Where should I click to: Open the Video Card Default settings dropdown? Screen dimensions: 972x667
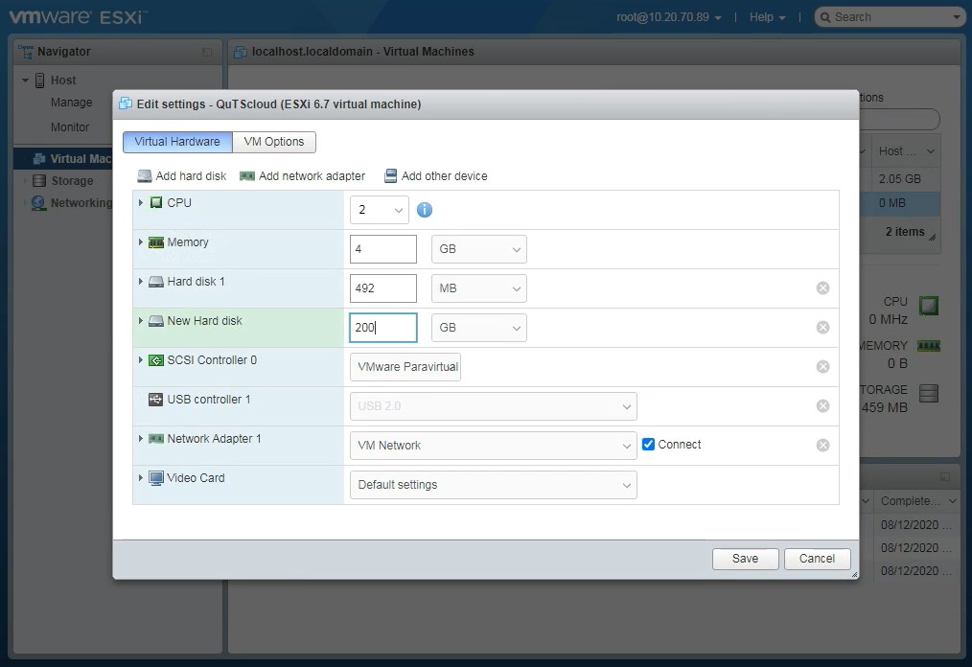click(494, 485)
